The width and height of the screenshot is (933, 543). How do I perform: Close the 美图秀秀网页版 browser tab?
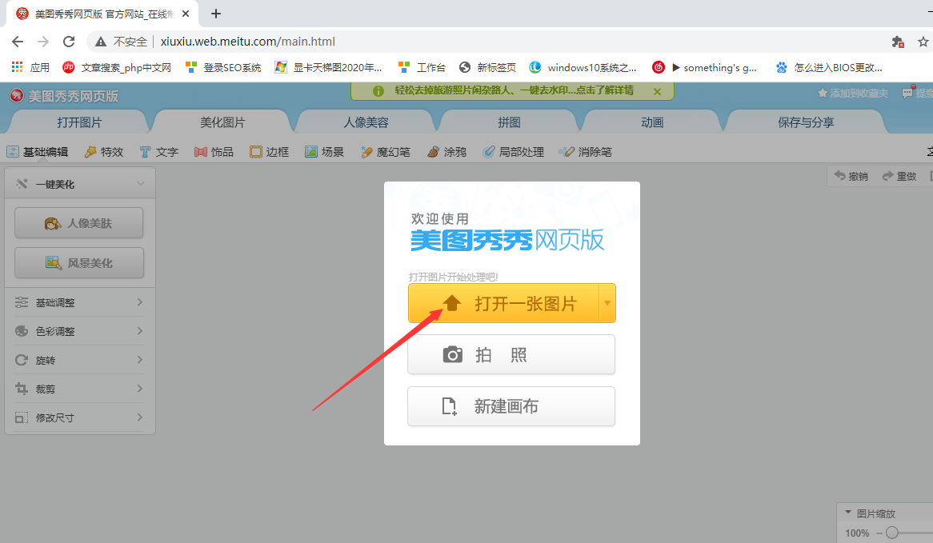click(186, 13)
